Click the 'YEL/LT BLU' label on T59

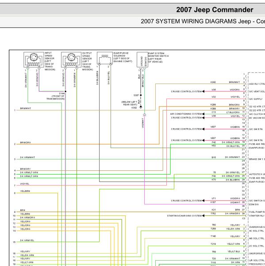click(234, 251)
